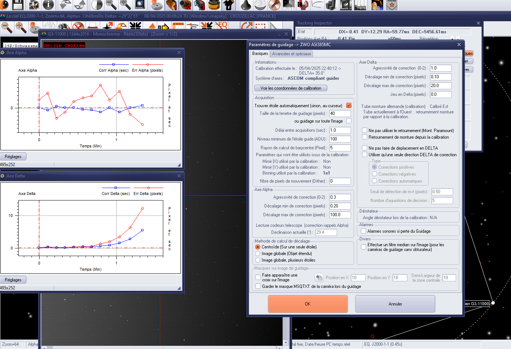This screenshot has height=349, width=511.
Task: Check Ne pas faire de deplacement en DELTA
Action: click(365, 148)
